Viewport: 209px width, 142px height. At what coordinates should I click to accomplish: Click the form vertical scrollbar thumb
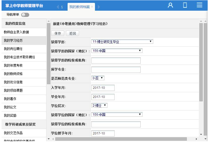(201, 62)
